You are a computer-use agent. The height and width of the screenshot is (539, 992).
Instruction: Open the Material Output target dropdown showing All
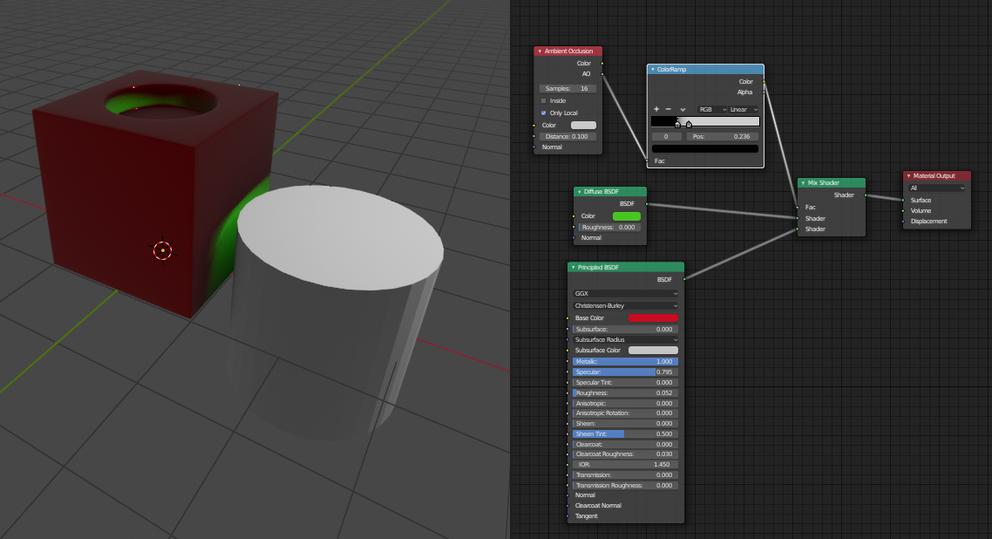(937, 188)
